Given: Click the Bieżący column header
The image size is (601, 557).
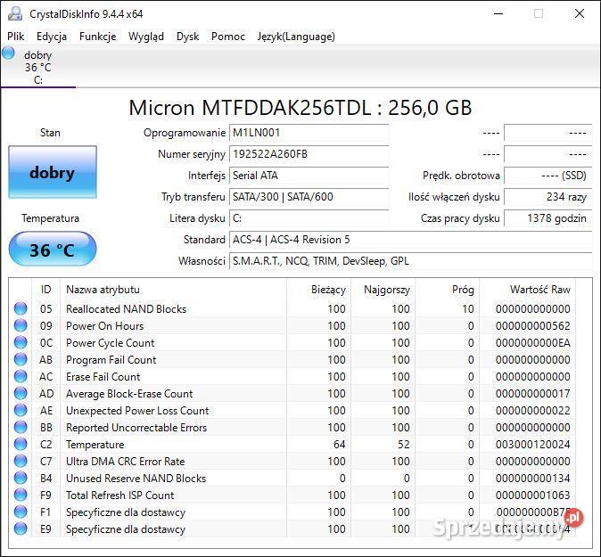Looking at the screenshot, I should click(319, 290).
